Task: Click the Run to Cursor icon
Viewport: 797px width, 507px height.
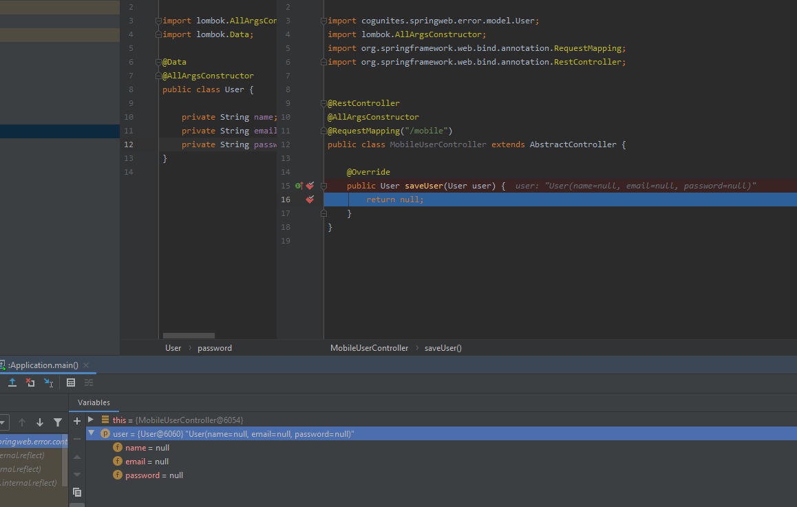Action: [x=48, y=382]
